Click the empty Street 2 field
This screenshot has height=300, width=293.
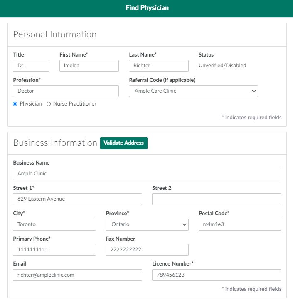pyautogui.click(x=217, y=199)
